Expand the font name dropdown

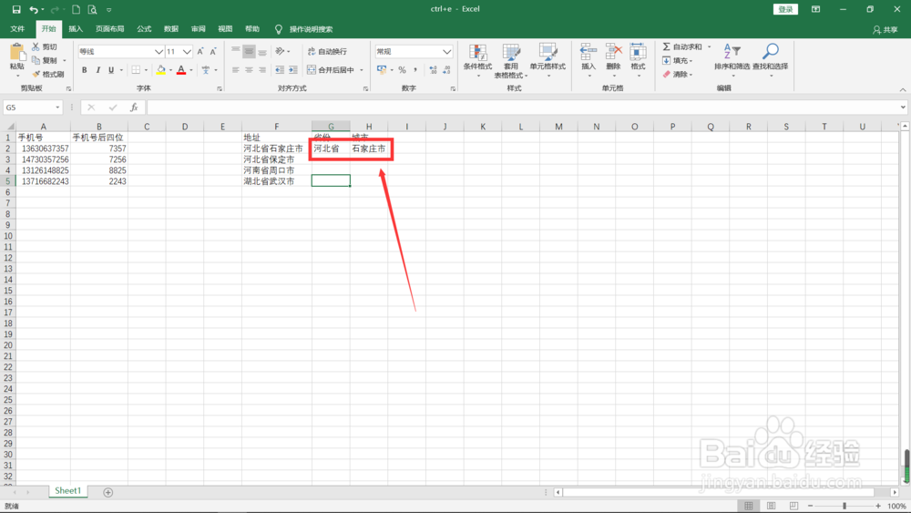[158, 52]
